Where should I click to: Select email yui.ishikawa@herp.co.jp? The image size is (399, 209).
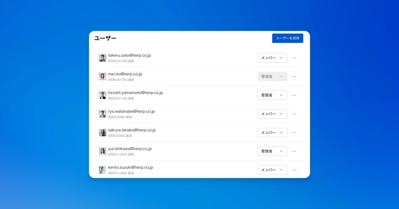coord(130,149)
